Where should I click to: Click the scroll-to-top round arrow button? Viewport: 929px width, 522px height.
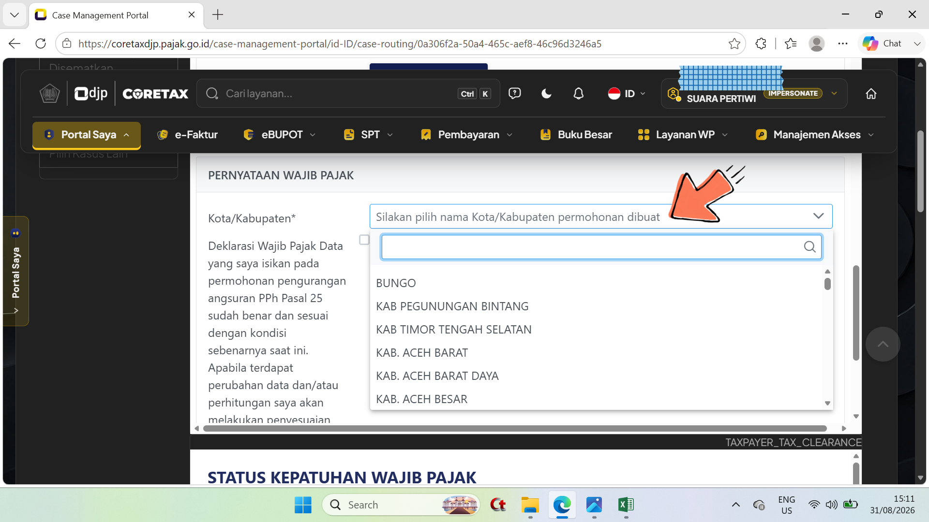click(883, 344)
